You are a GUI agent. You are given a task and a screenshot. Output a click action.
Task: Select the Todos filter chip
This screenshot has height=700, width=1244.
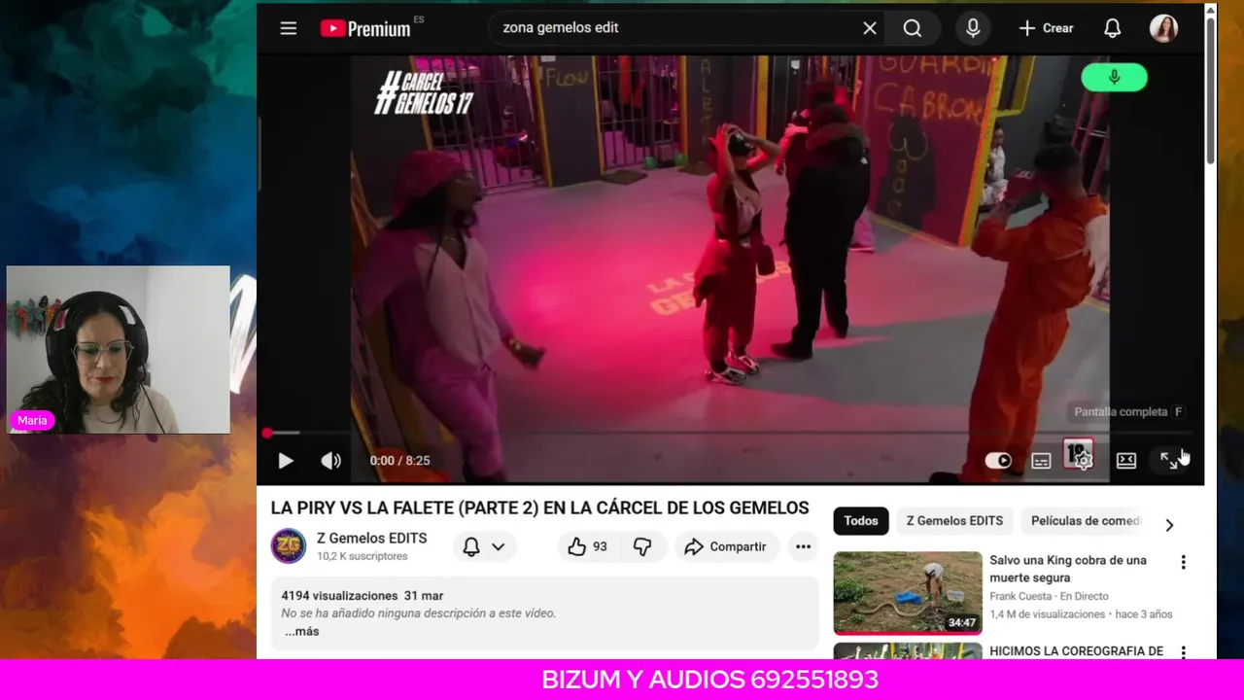pyautogui.click(x=861, y=521)
